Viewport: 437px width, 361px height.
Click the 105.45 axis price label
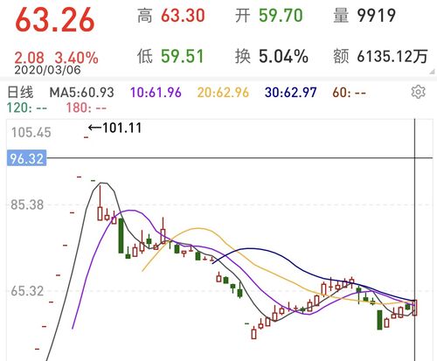click(31, 133)
